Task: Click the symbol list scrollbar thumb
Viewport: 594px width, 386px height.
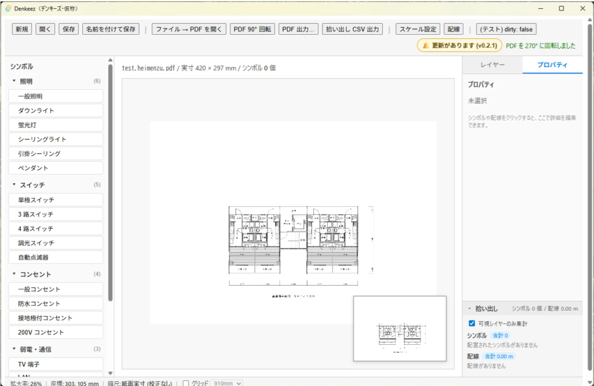Action: [110, 183]
